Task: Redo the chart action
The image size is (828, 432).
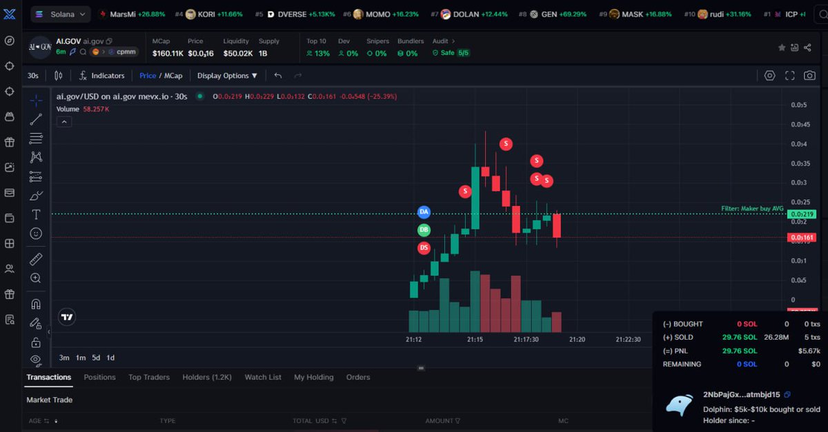Action: (298, 75)
